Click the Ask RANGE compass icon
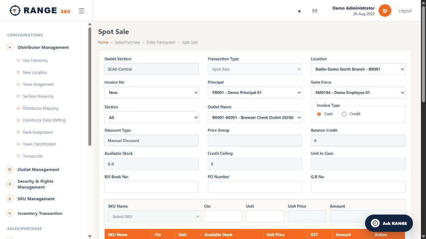 [375, 223]
